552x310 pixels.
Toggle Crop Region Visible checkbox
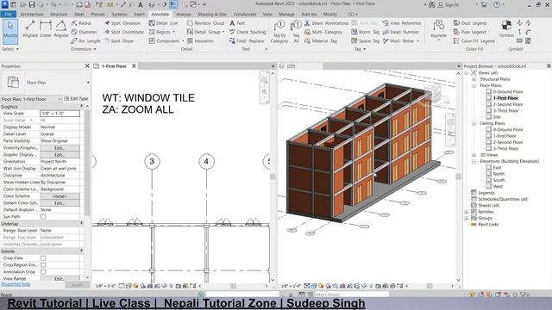[43, 265]
